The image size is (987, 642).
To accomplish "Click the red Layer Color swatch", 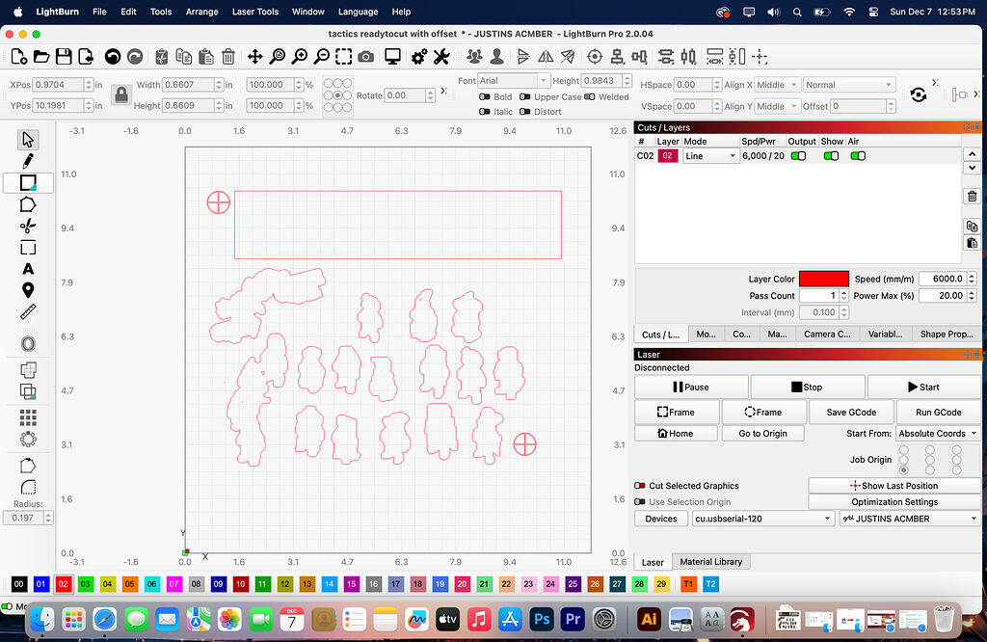I will [x=824, y=279].
